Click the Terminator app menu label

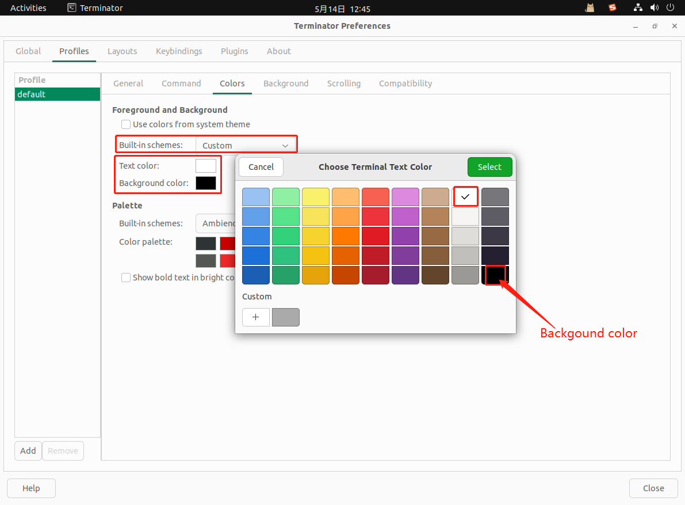point(101,8)
